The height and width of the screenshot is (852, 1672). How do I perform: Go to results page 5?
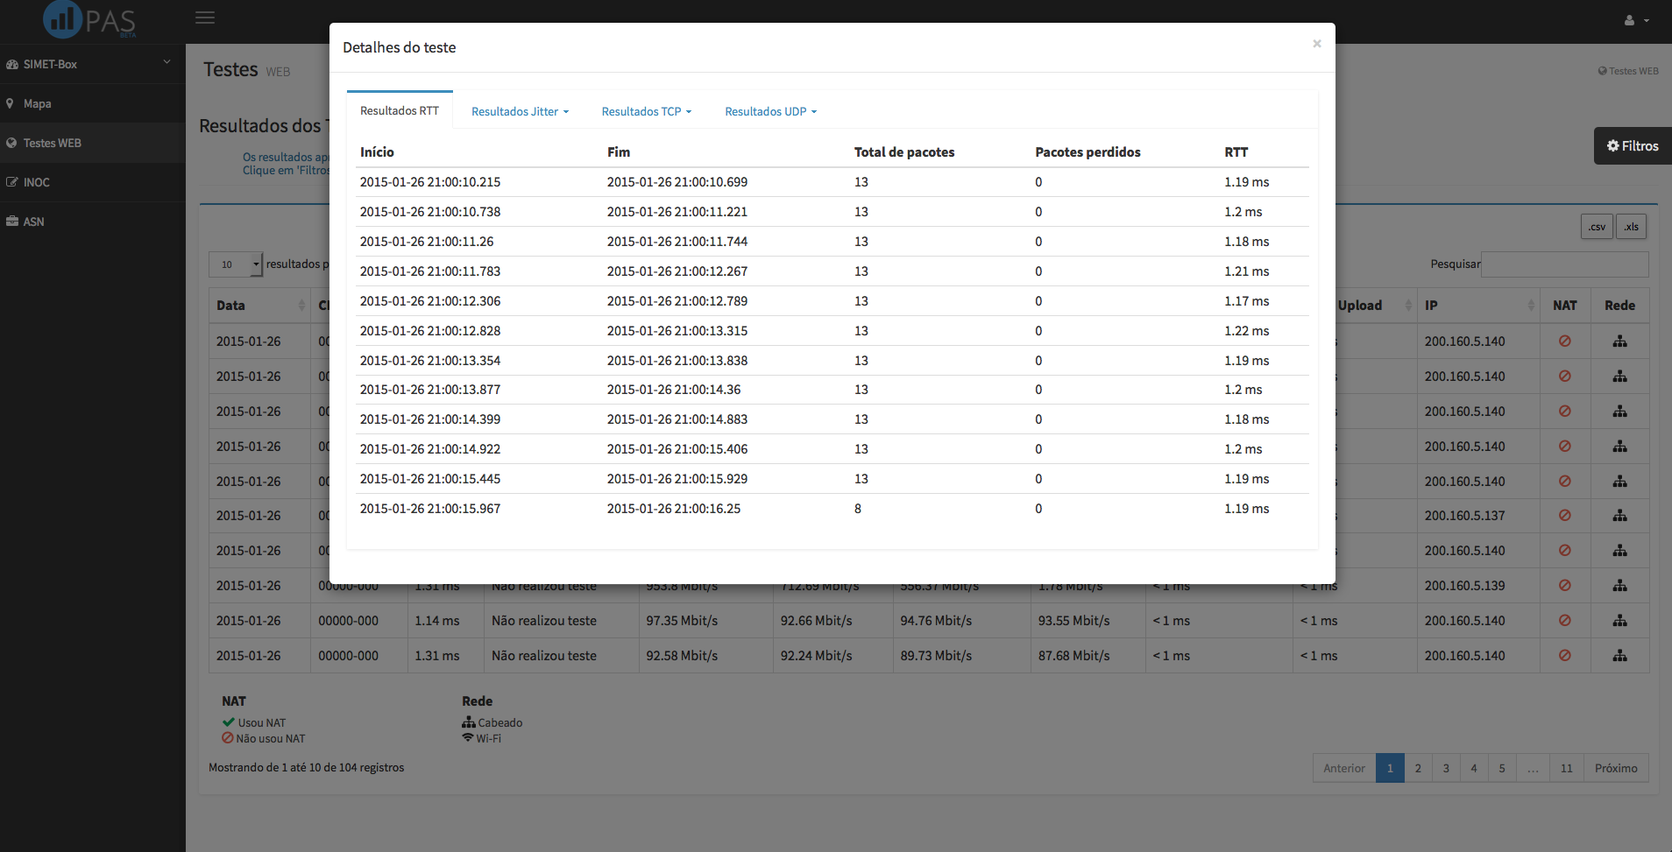(1502, 768)
